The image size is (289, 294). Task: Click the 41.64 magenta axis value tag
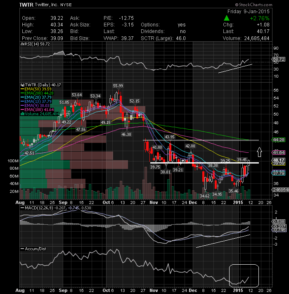(279, 153)
